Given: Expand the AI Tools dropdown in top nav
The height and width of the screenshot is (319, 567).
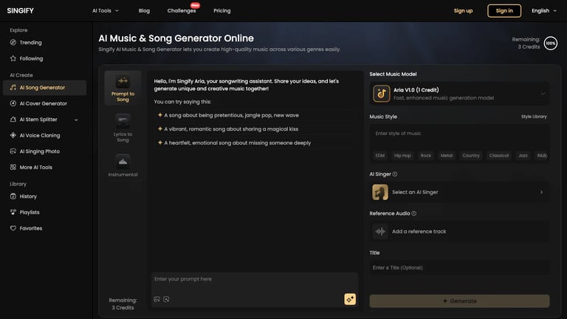Looking at the screenshot, I should [106, 11].
